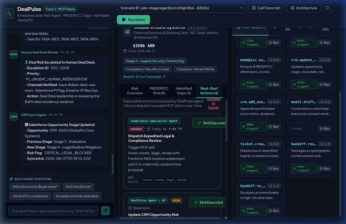Click the Track 2 MCP Fabric badge
346x224 pixels.
[x=60, y=9]
